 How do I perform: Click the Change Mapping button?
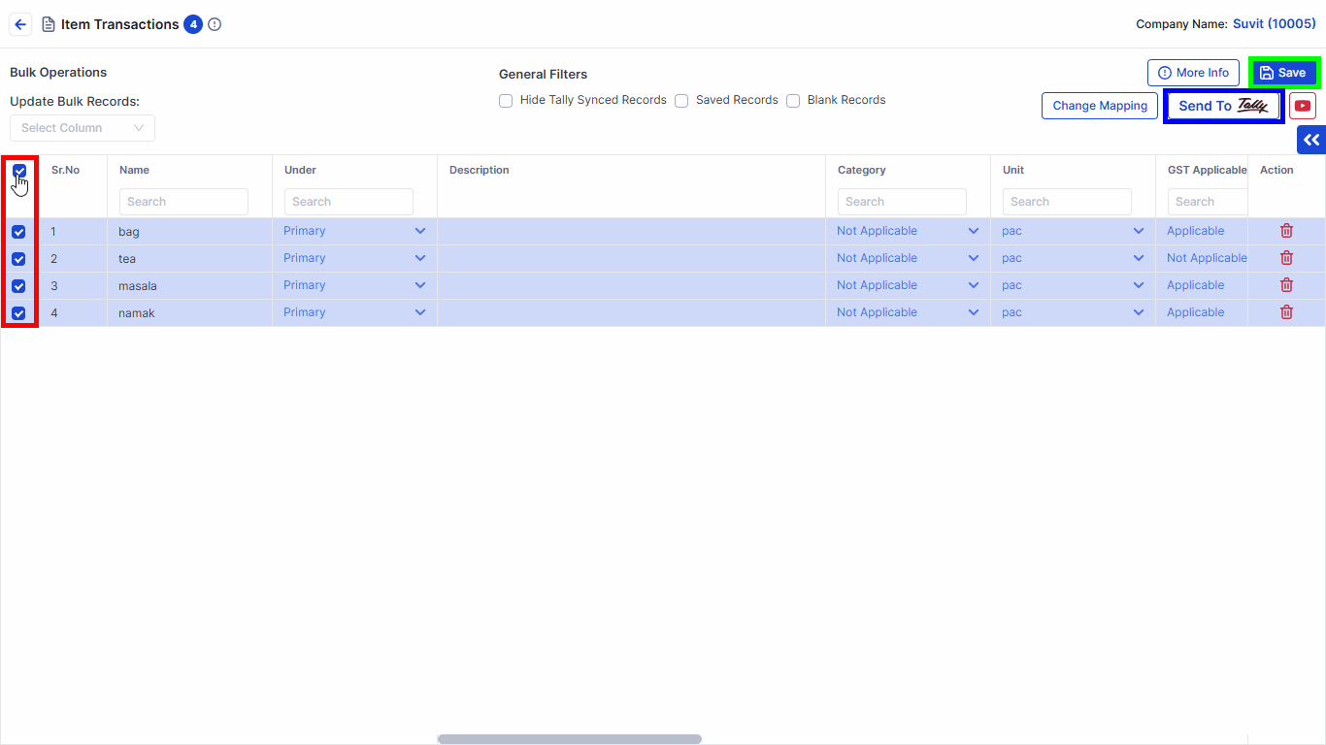[x=1100, y=106]
